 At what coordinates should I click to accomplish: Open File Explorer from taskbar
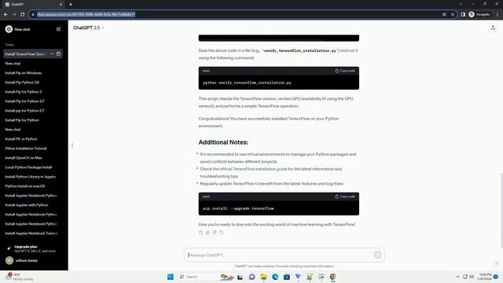pyautogui.click(x=264, y=277)
